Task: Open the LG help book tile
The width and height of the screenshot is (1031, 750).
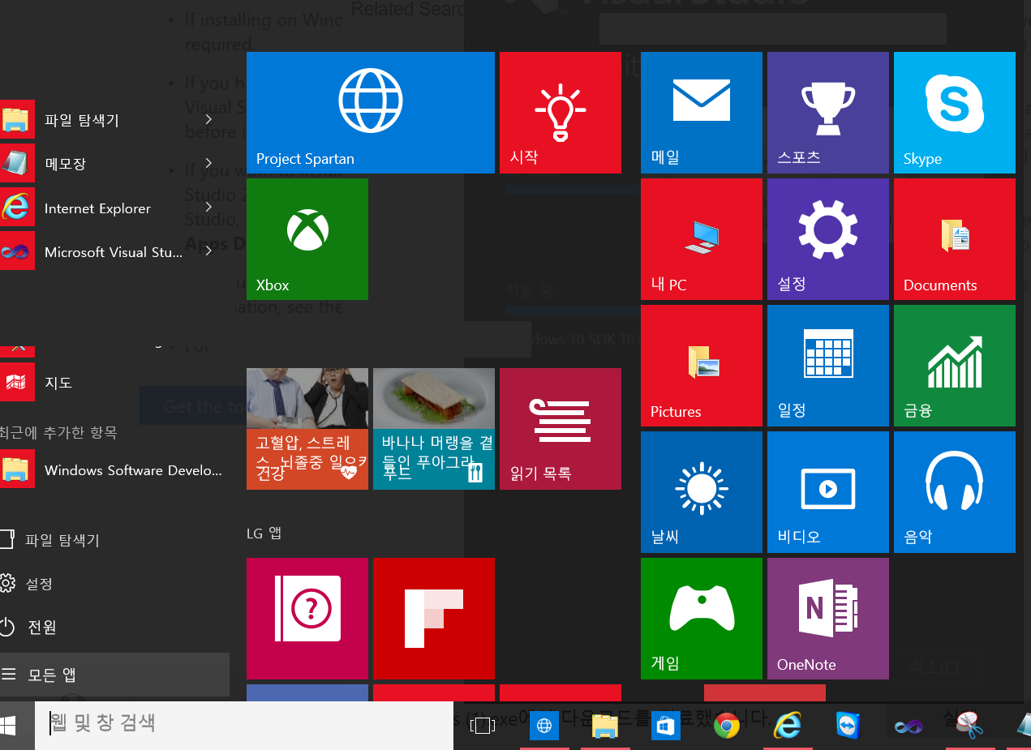Action: [307, 619]
